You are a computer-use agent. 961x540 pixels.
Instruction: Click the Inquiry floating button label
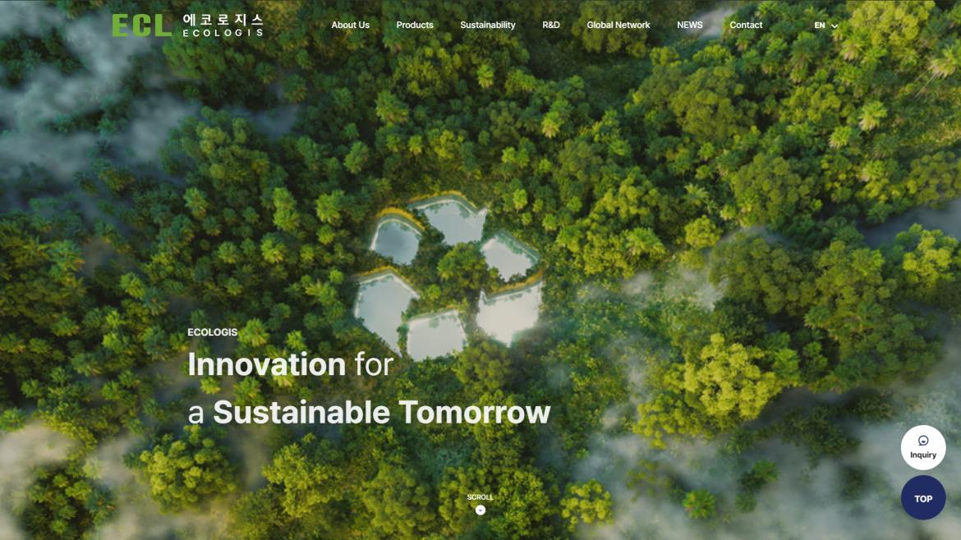click(x=923, y=455)
